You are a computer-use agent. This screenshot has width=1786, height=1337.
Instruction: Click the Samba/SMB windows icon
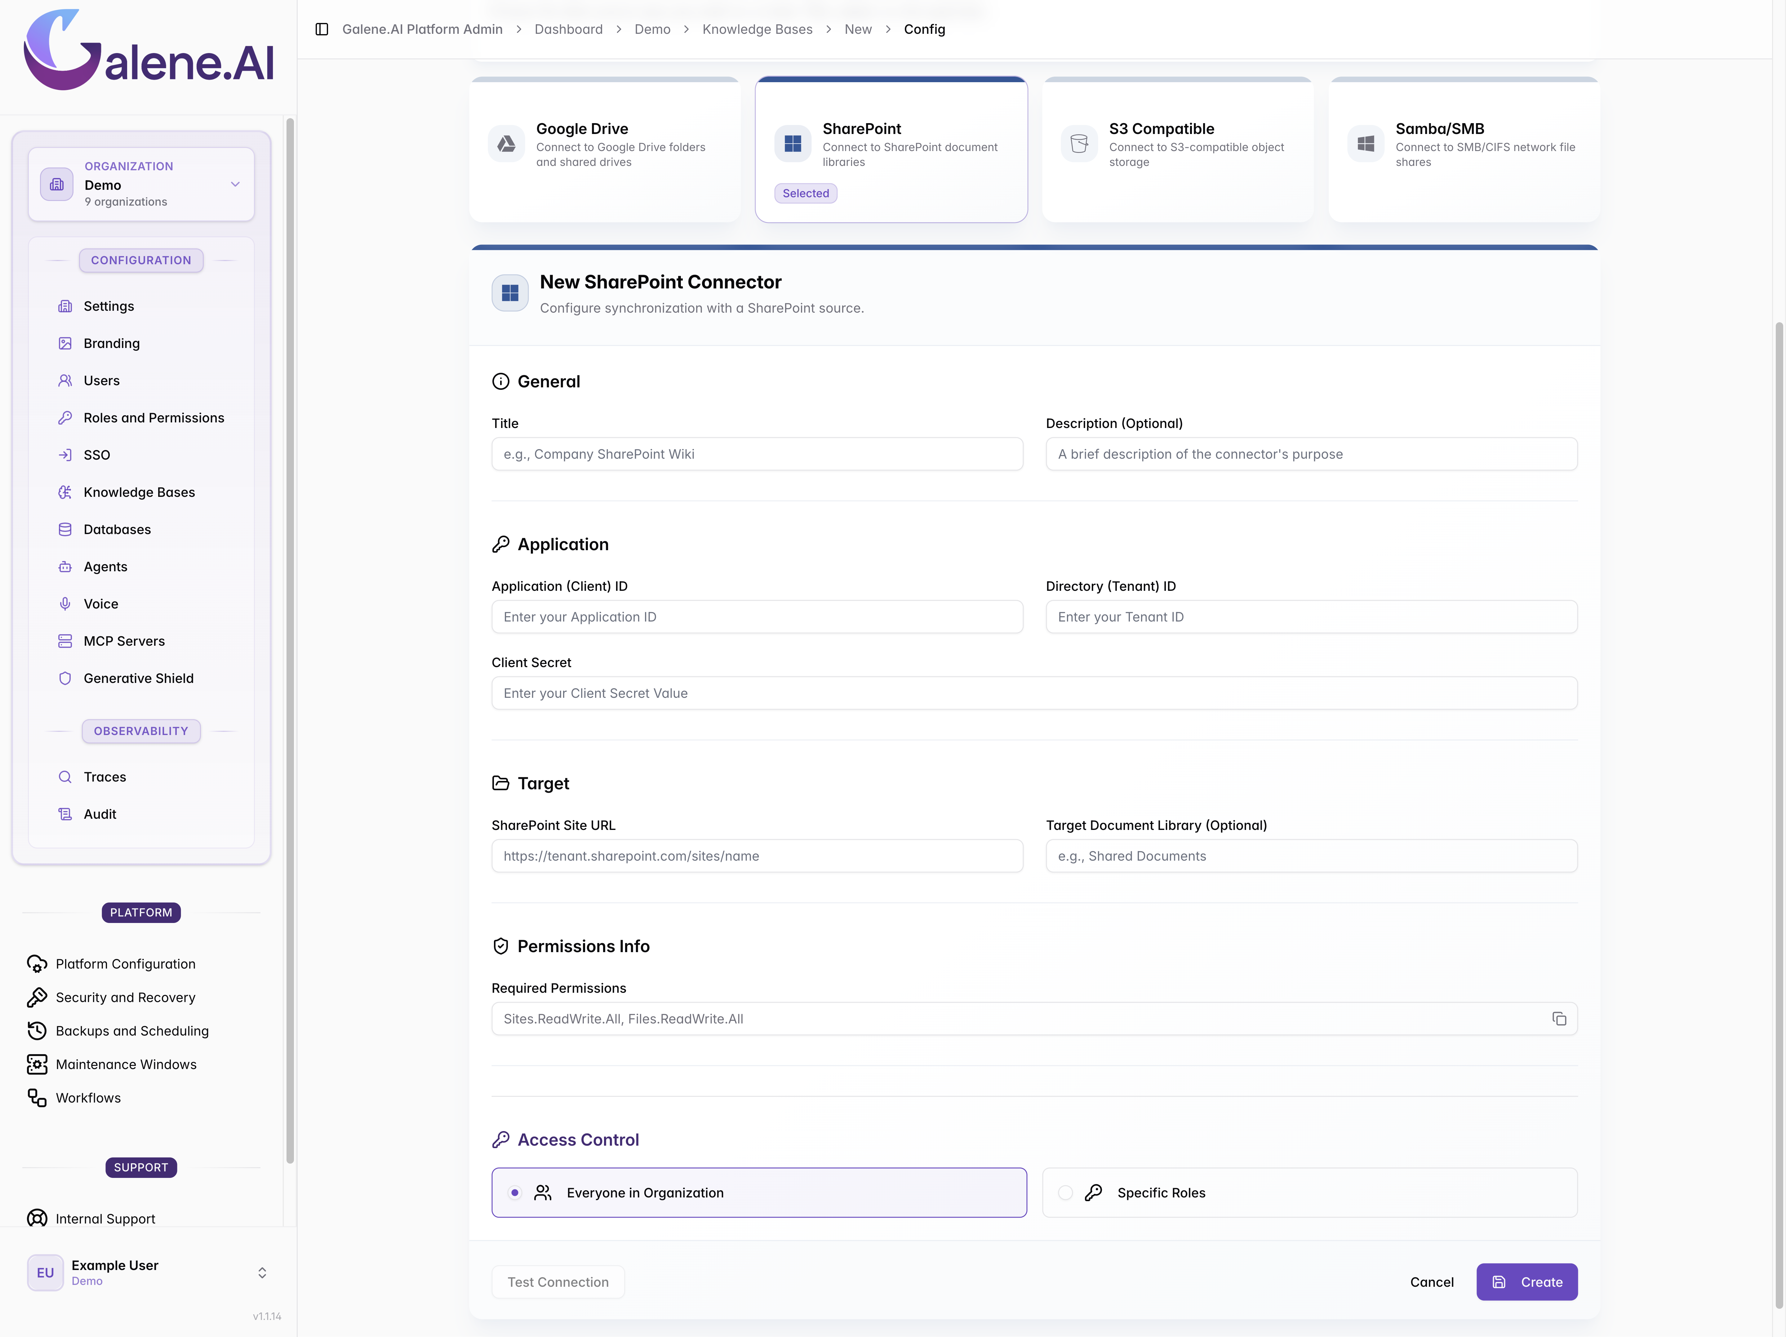tap(1365, 144)
